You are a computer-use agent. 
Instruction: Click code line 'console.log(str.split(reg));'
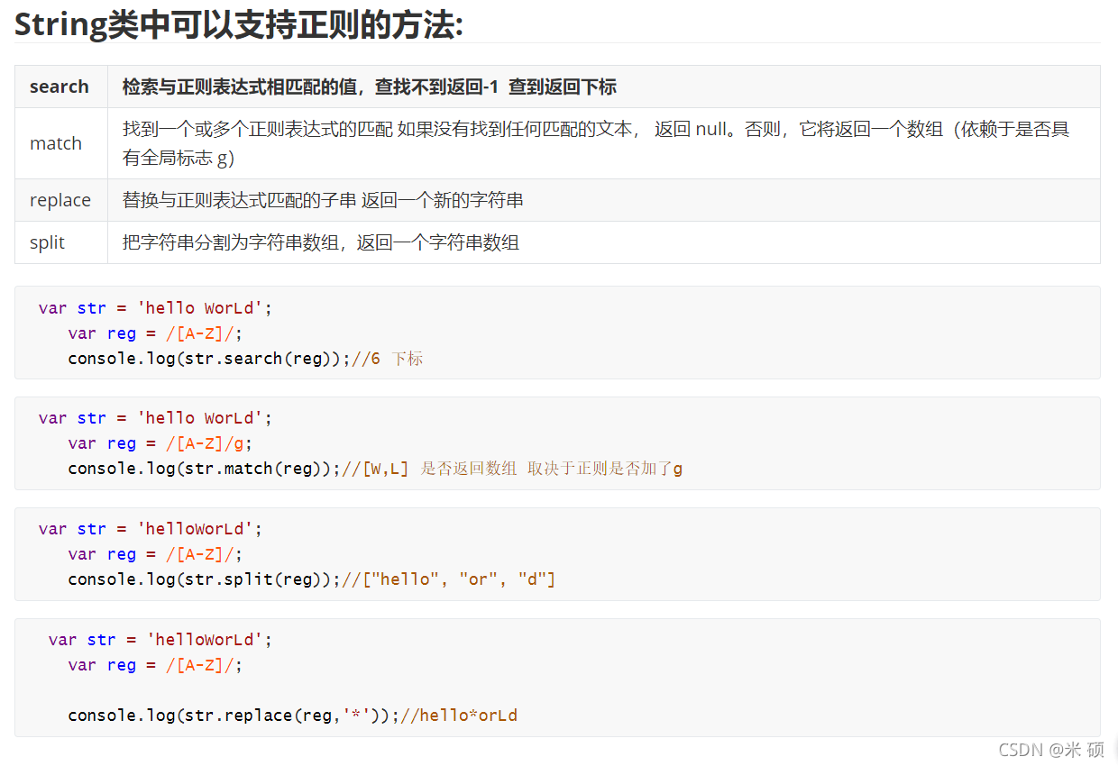click(205, 579)
